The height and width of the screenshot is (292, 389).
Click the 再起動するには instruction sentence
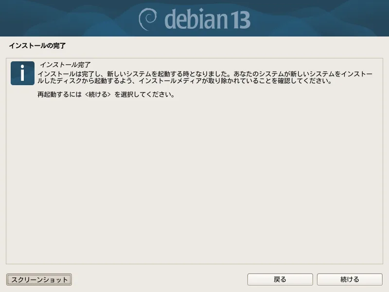pos(106,94)
